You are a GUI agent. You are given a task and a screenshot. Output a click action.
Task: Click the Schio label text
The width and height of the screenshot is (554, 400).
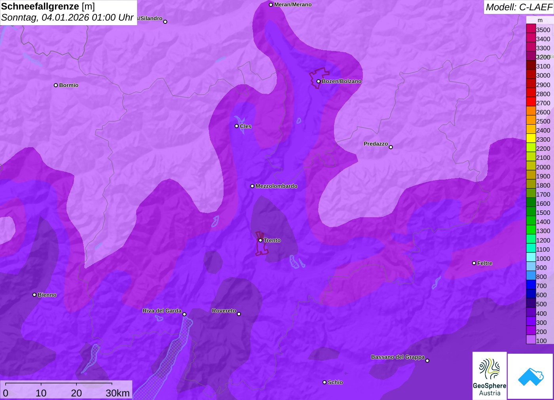(x=335, y=382)
